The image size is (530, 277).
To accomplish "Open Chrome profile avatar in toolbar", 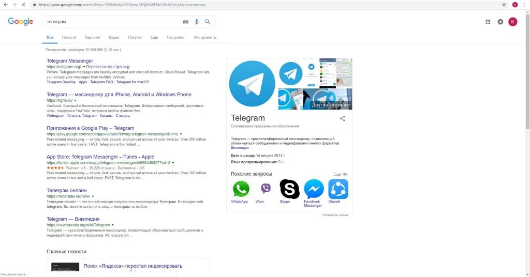I will coord(515,5).
